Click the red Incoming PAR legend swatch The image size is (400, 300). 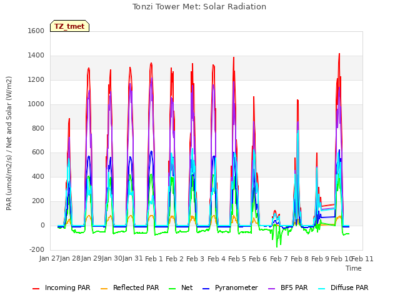(x=36, y=289)
